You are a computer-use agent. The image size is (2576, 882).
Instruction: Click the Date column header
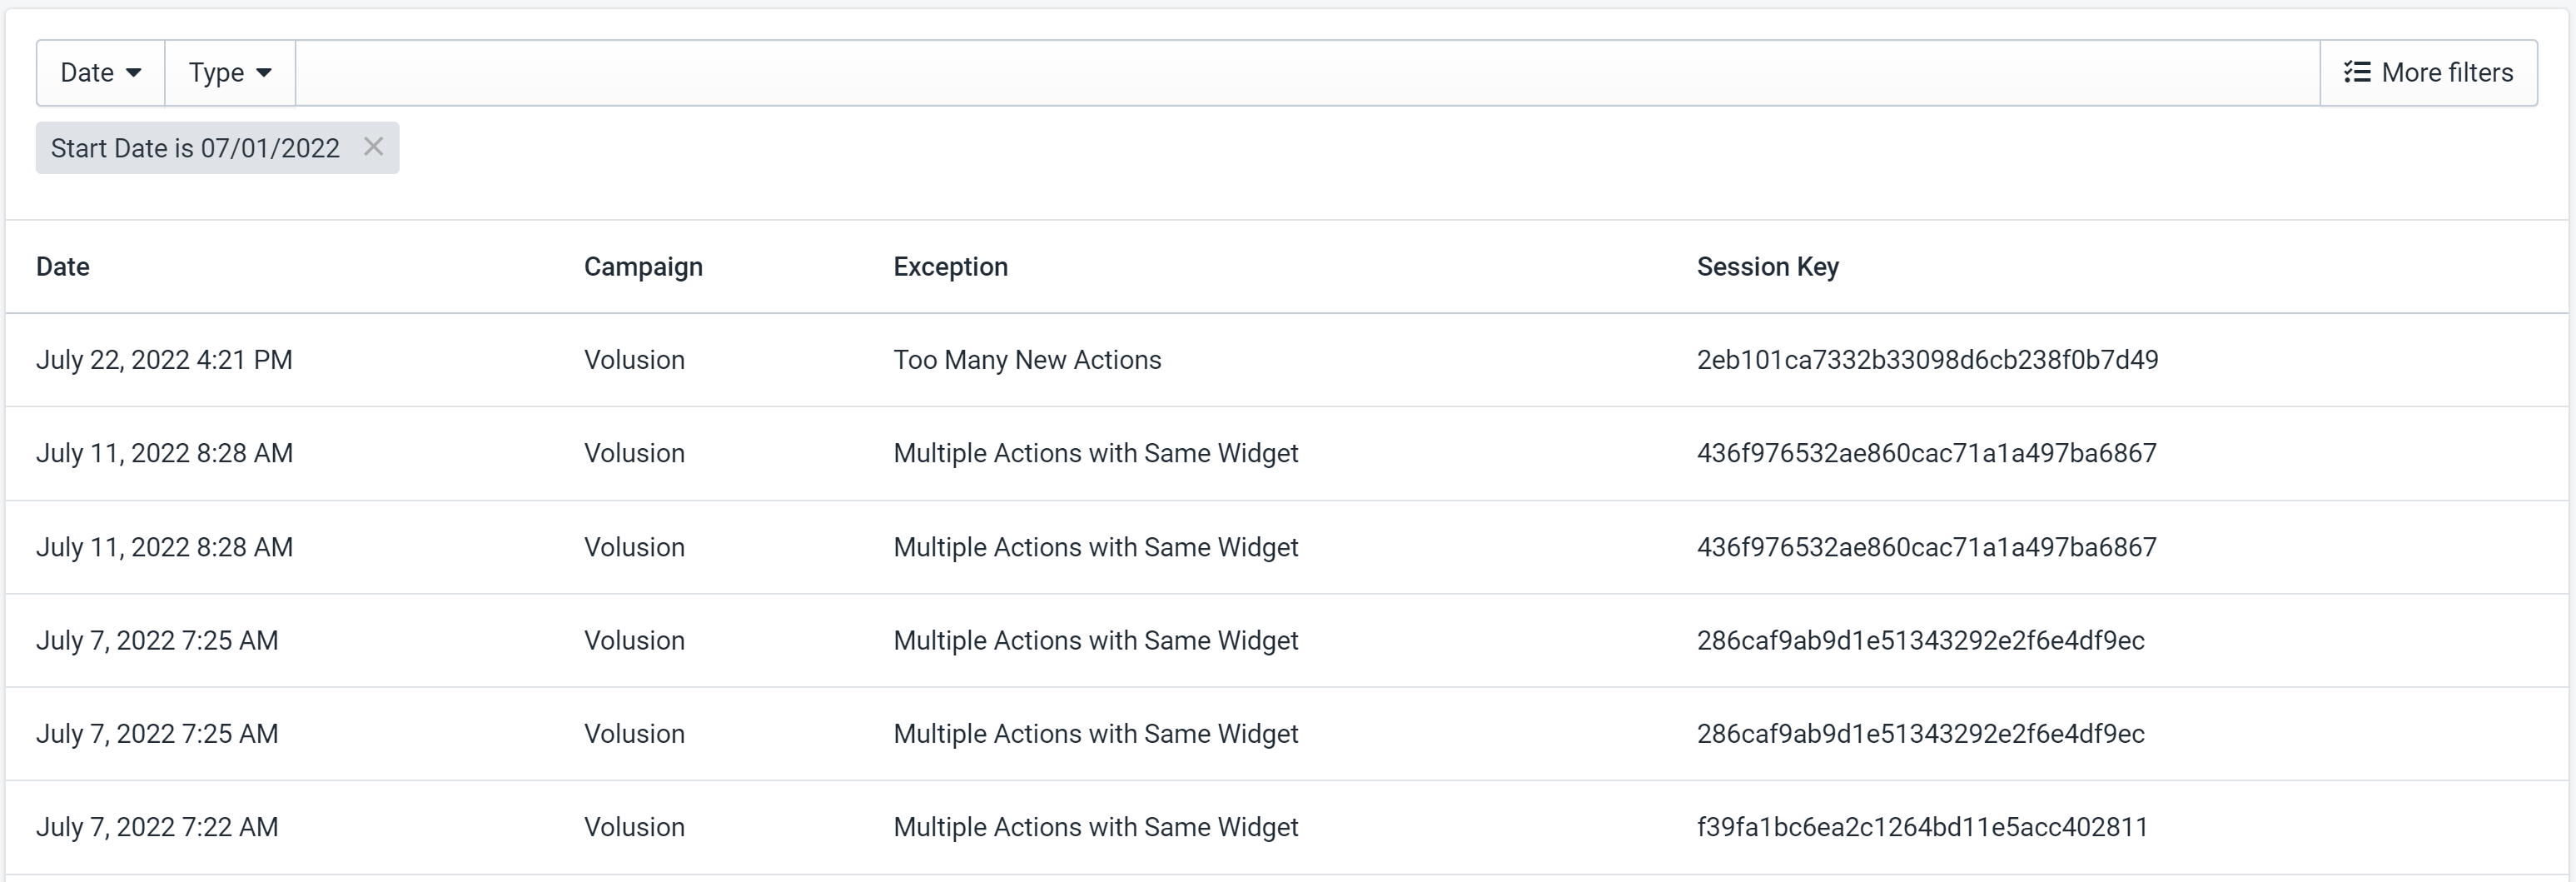pyautogui.click(x=63, y=267)
